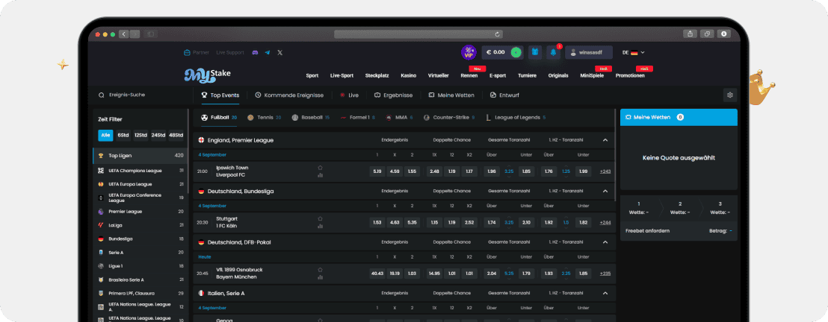828x322 pixels.
Task: Open UEFA Champions League in sidebar
Action: pyautogui.click(x=140, y=170)
